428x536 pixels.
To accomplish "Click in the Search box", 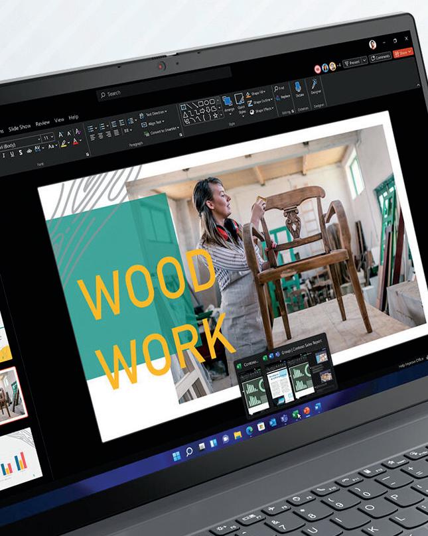I will coord(164,85).
